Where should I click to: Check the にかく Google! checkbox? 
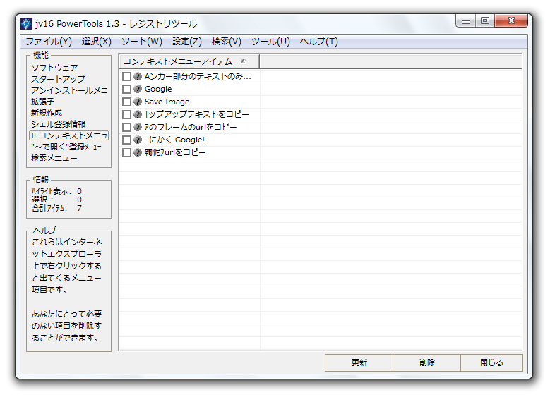pos(126,140)
